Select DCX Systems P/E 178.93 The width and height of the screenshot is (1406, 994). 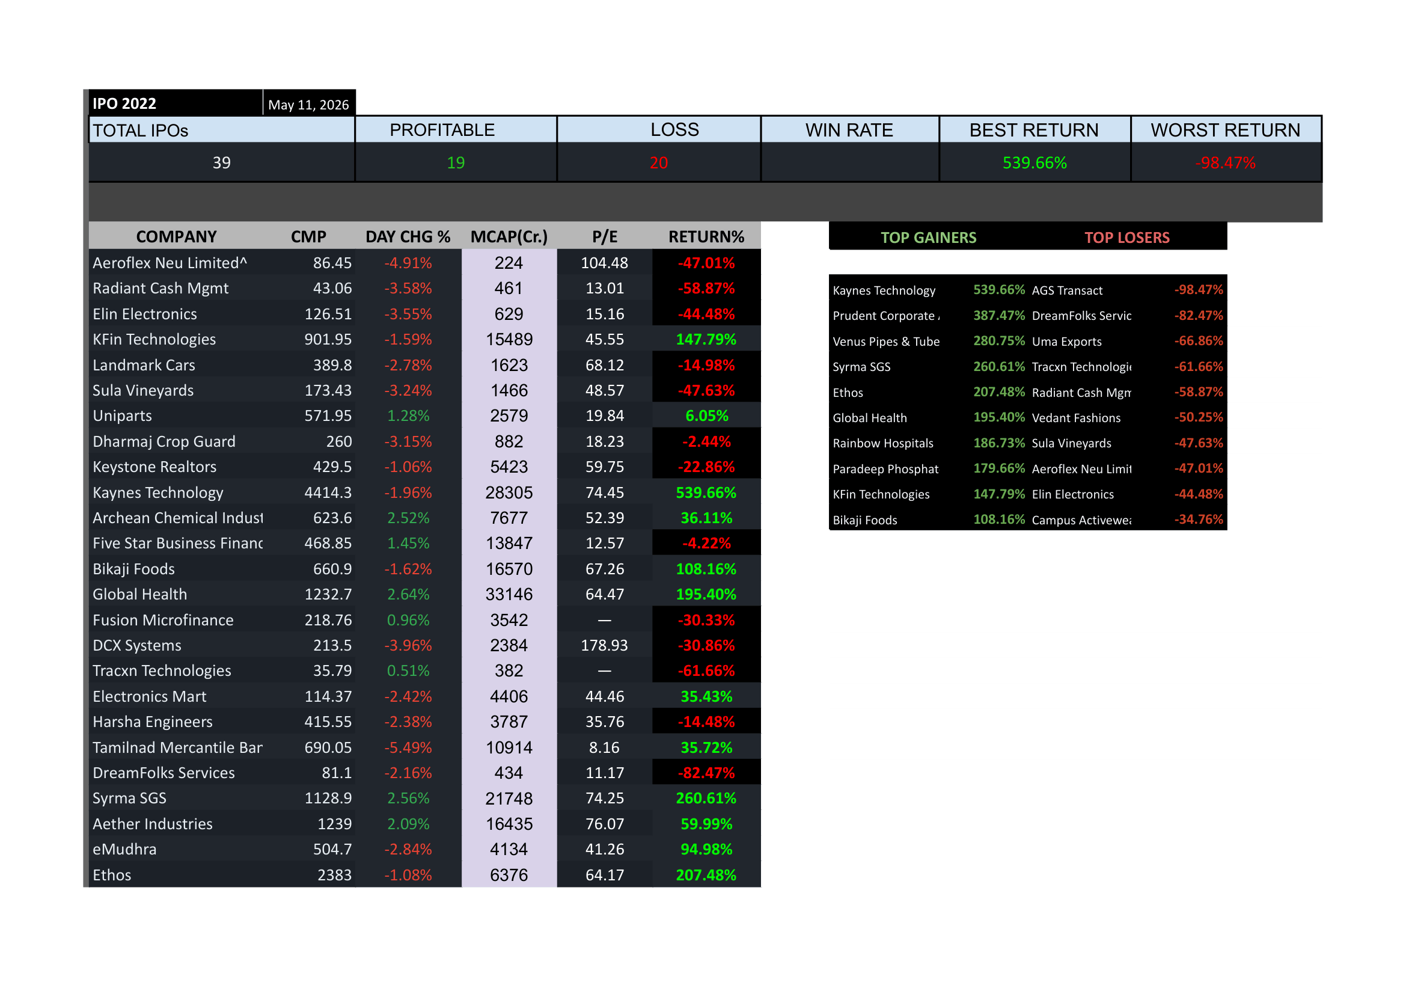tap(604, 645)
